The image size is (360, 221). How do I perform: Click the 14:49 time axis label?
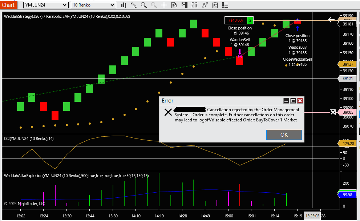[205, 216]
